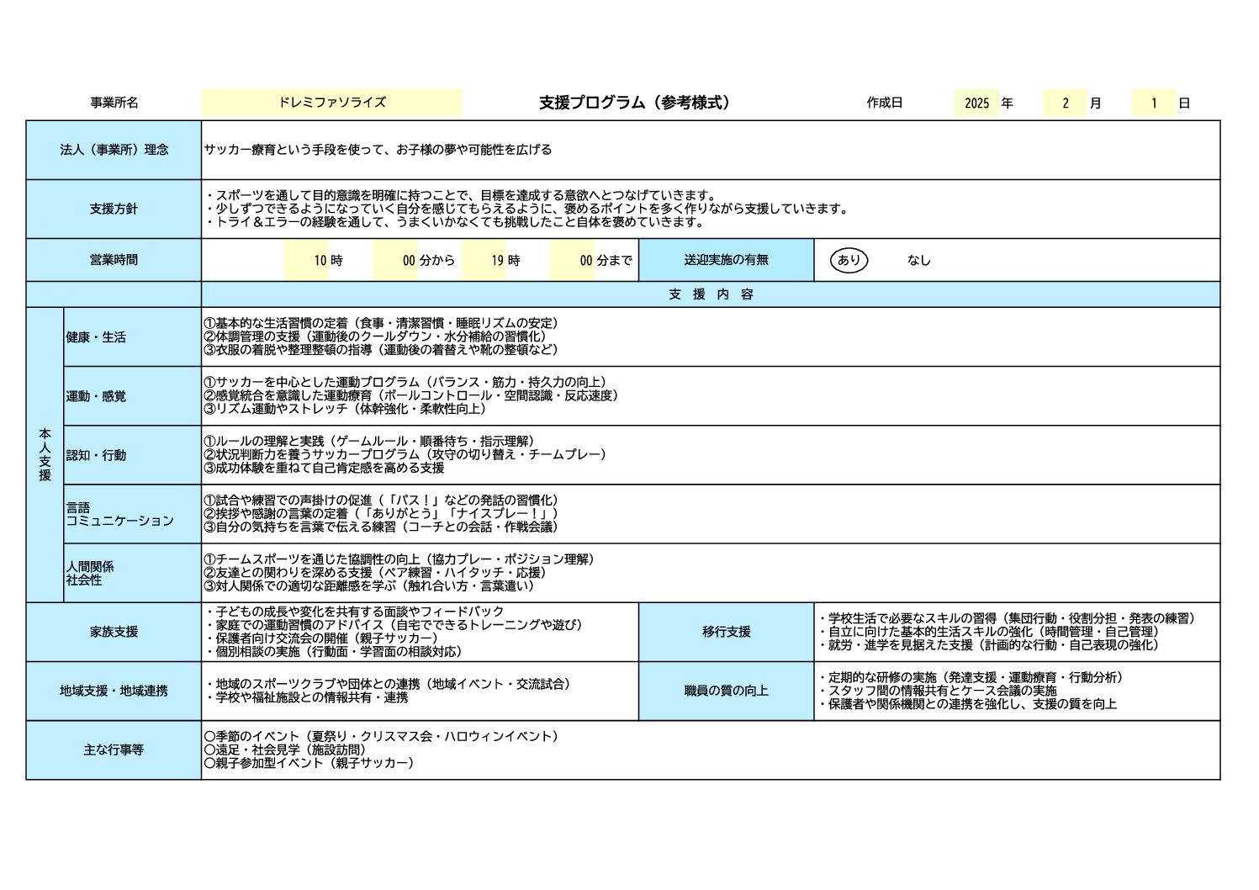Select the 移行支援 header cell
This screenshot has height=890, width=1259.
pyautogui.click(x=727, y=632)
